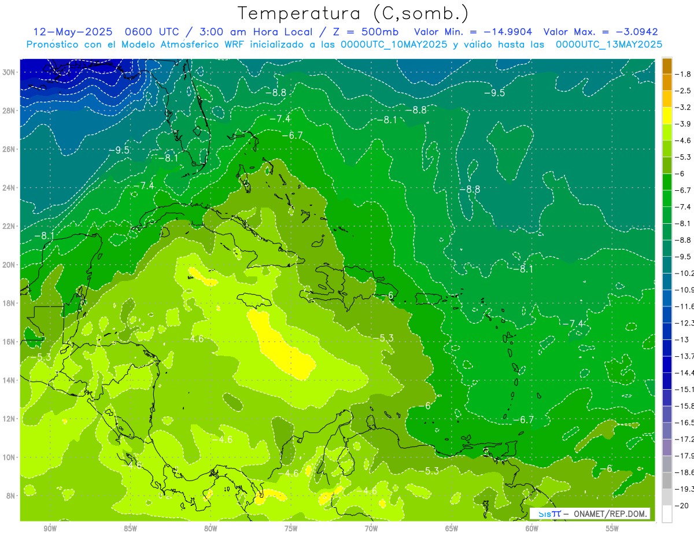Click the 70W longitude axis label
Image resolution: width=694 pixels, height=536 pixels.
371,528
